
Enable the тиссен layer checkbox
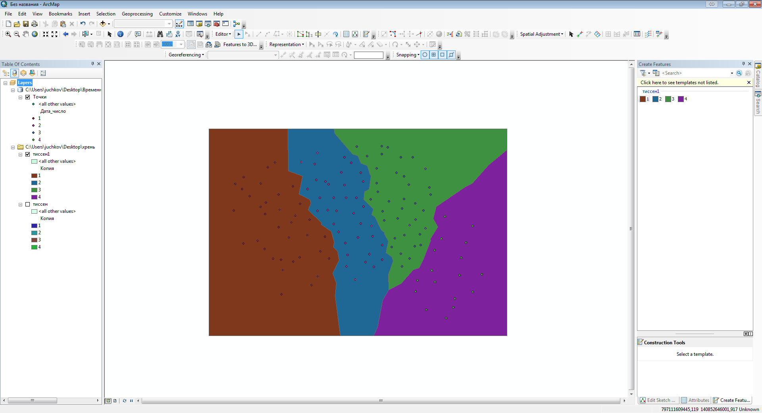click(x=28, y=204)
